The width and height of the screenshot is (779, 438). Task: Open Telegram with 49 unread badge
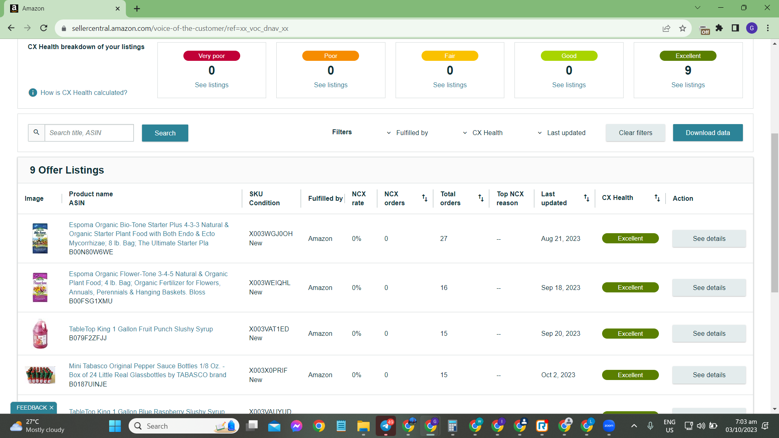tap(386, 426)
